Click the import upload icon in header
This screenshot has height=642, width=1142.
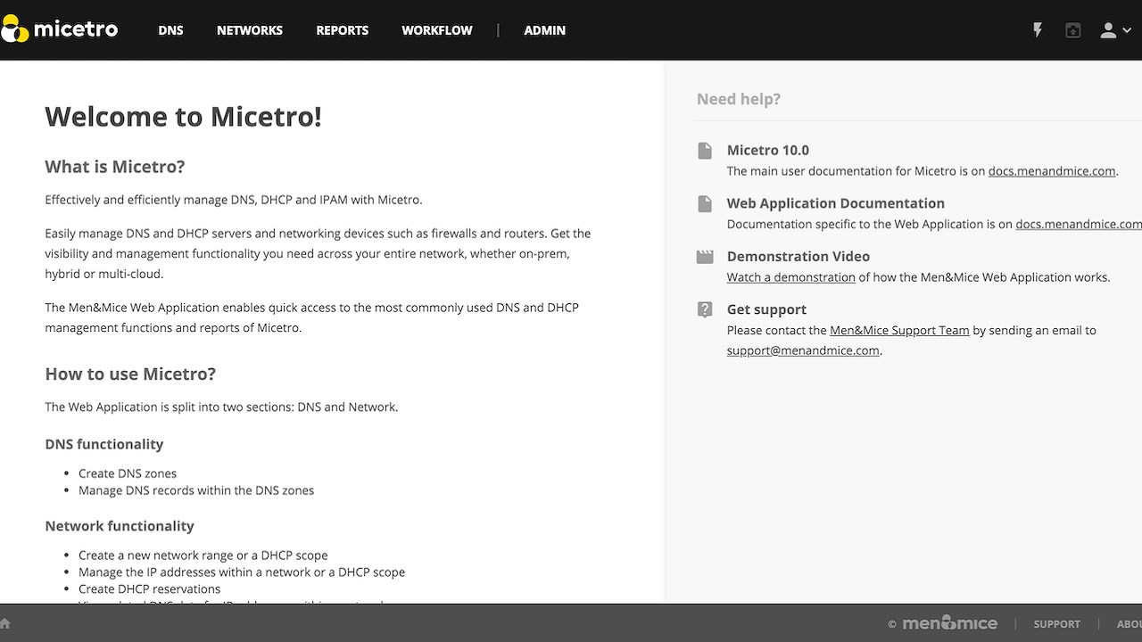point(1073,30)
